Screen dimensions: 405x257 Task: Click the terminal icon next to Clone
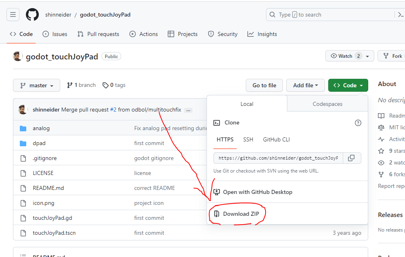coord(217,123)
